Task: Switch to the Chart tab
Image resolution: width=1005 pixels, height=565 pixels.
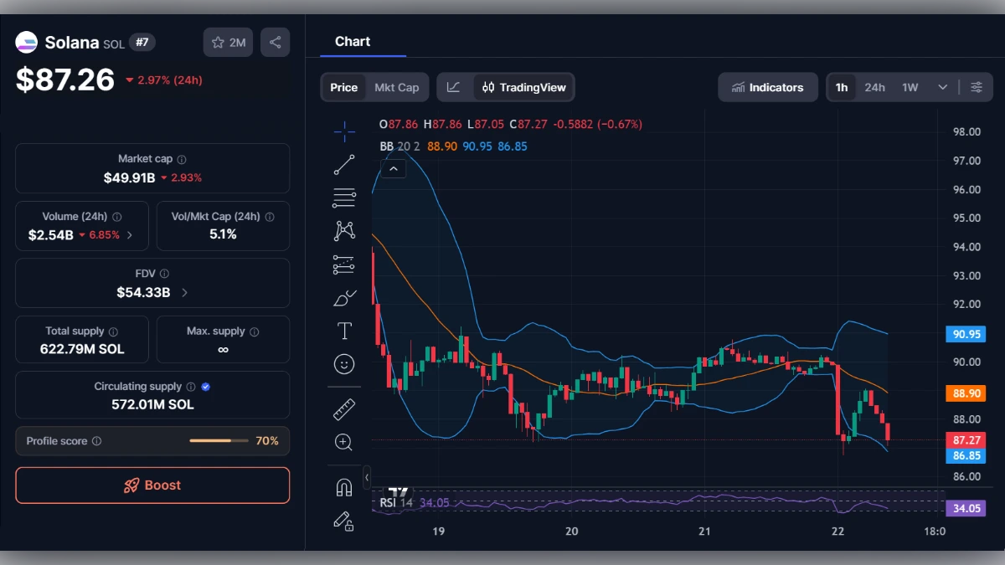Action: click(353, 41)
